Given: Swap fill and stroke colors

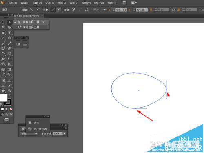Looking at the screenshot, I should coord(10,95).
